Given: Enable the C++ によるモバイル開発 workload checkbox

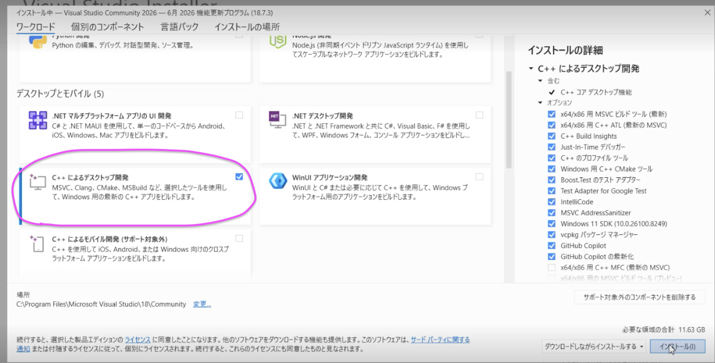Looking at the screenshot, I should pyautogui.click(x=239, y=238).
